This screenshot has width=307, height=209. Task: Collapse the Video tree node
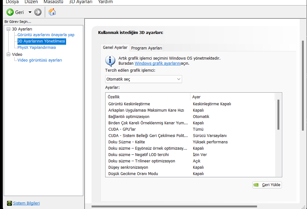click(8, 54)
